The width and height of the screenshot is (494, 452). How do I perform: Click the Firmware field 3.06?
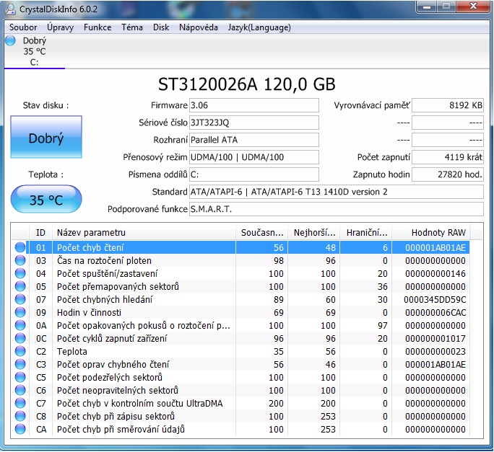pyautogui.click(x=254, y=105)
